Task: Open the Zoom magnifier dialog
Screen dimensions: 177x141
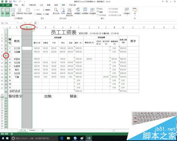Action: (56, 11)
